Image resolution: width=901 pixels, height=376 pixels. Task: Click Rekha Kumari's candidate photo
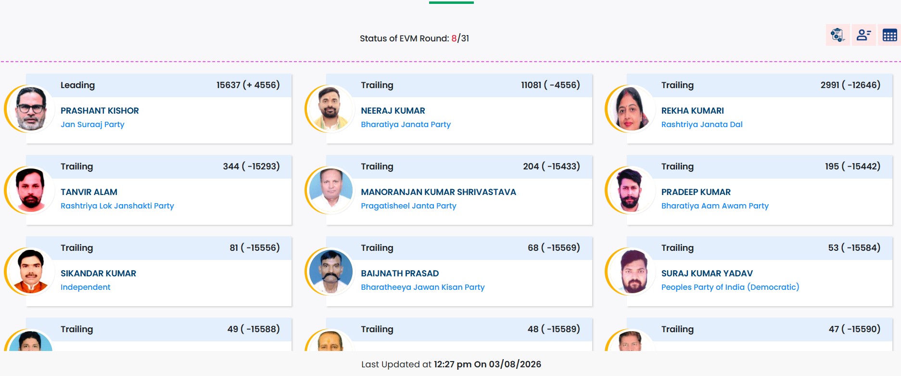point(631,109)
